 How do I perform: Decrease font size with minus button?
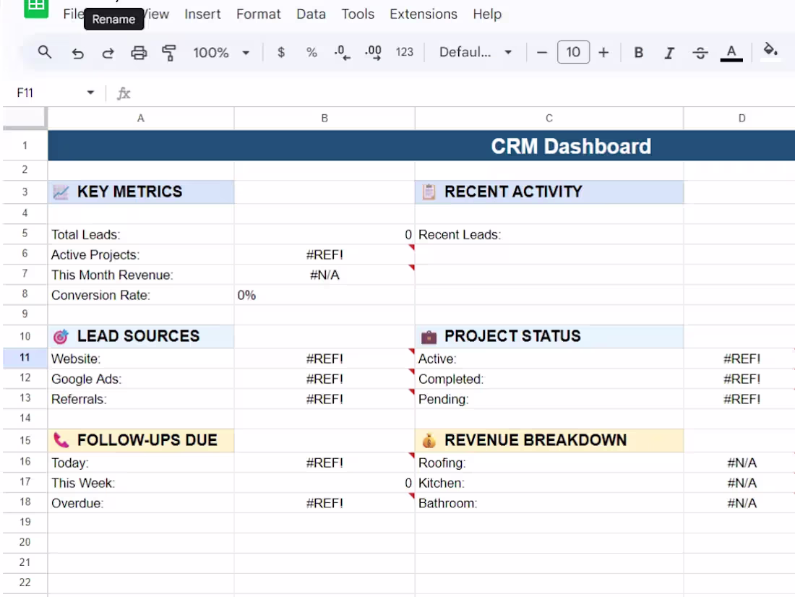541,52
